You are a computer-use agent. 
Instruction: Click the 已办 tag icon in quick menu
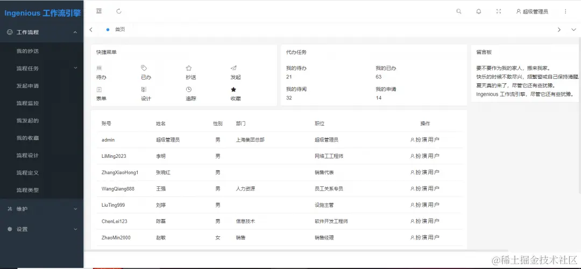[x=144, y=68]
